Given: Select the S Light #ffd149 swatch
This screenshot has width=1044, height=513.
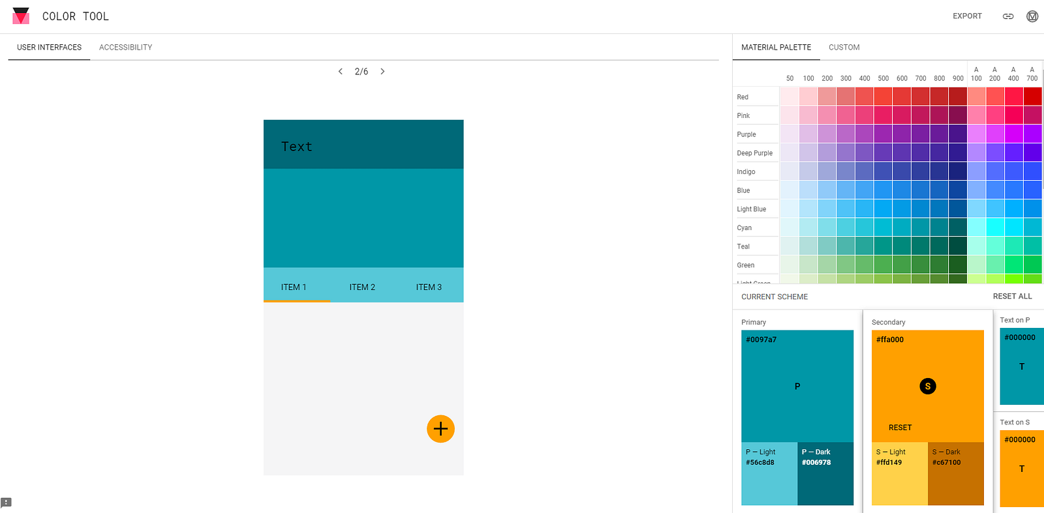Looking at the screenshot, I should point(900,474).
